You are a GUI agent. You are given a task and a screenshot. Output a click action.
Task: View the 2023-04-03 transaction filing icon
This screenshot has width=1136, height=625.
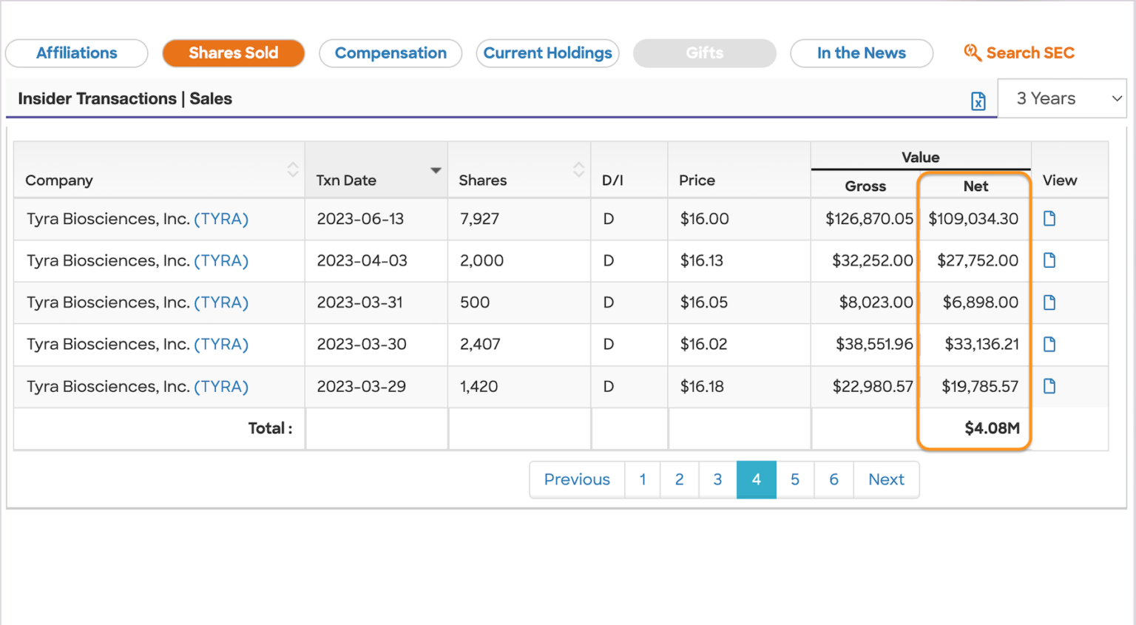click(x=1049, y=260)
